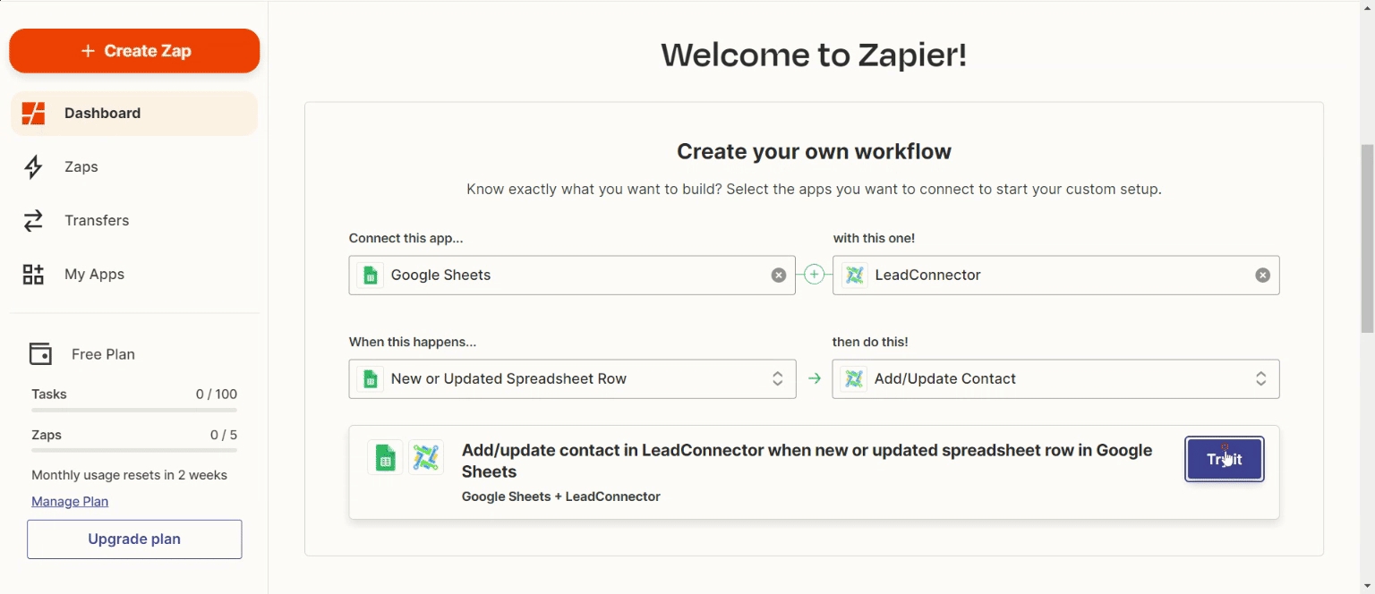This screenshot has height=594, width=1375.
Task: Clear the Google Sheets app selection
Action: tap(779, 276)
